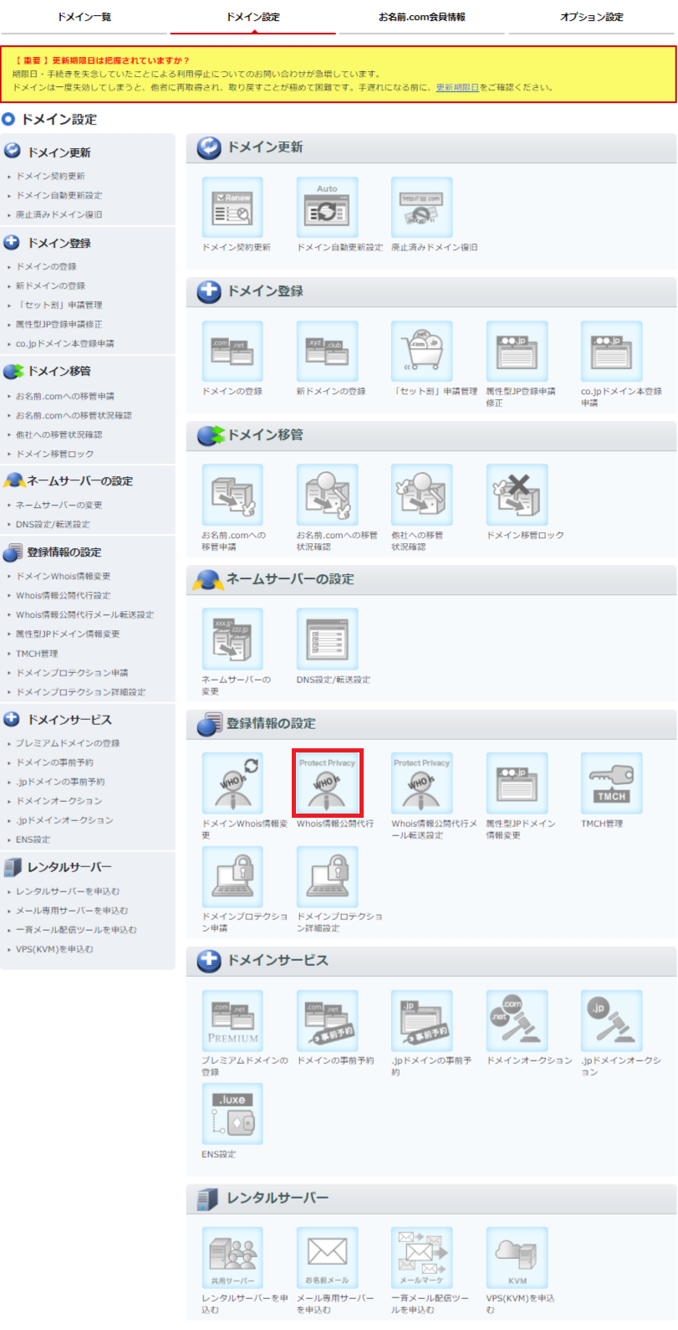Open the ENS設定 .luxe icon
The image size is (678, 1330).
pos(232,1114)
